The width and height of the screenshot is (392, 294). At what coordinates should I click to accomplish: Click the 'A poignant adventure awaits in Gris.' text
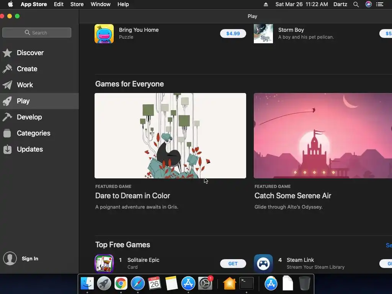tap(137, 207)
